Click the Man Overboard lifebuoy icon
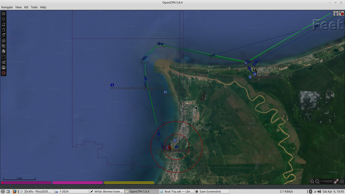The width and height of the screenshot is (345, 194). tap(3, 73)
